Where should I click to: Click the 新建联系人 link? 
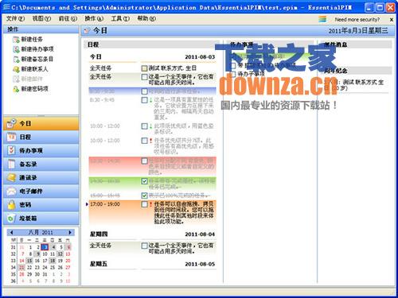pyautogui.click(x=34, y=69)
